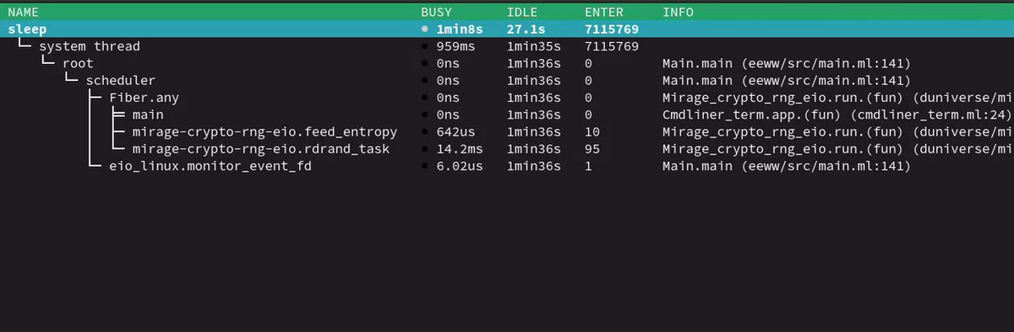
Task: Select the Fiber.any tree row
Action: pos(507,98)
